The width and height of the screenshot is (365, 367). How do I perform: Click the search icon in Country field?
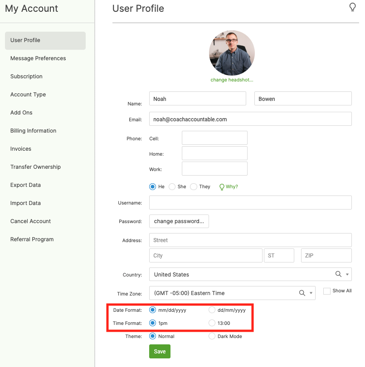338,274
